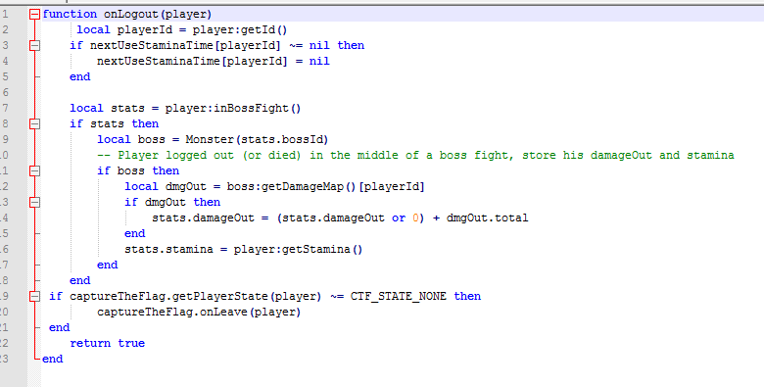Click the blue 'or' keyword
The width and height of the screenshot is (764, 387).
(x=399, y=218)
